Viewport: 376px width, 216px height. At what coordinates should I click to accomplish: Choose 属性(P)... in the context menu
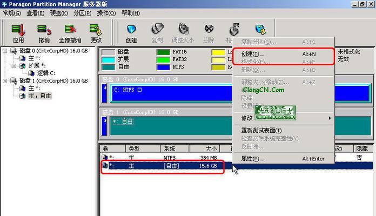[284, 158]
